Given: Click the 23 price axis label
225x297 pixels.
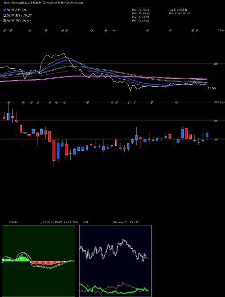Looking at the screenshot, I should 216,64.
